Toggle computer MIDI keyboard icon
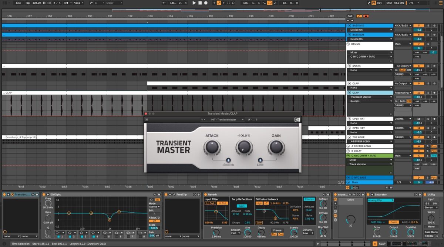Viewport: 444px width, 247px height. click(x=374, y=3)
